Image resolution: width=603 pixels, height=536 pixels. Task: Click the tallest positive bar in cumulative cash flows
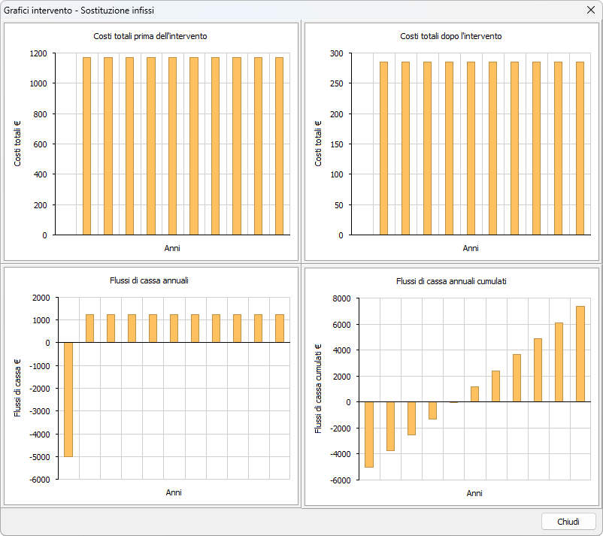coord(580,353)
